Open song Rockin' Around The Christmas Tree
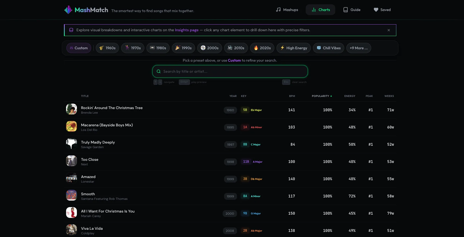This screenshot has width=464, height=237. 112,108
